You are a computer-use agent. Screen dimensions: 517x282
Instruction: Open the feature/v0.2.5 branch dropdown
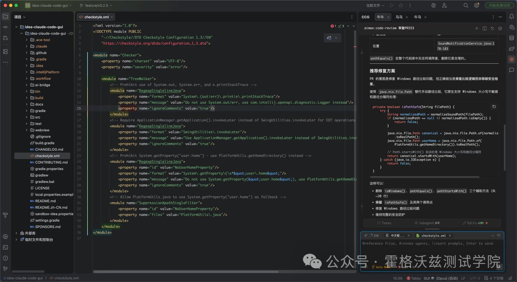pos(96,6)
